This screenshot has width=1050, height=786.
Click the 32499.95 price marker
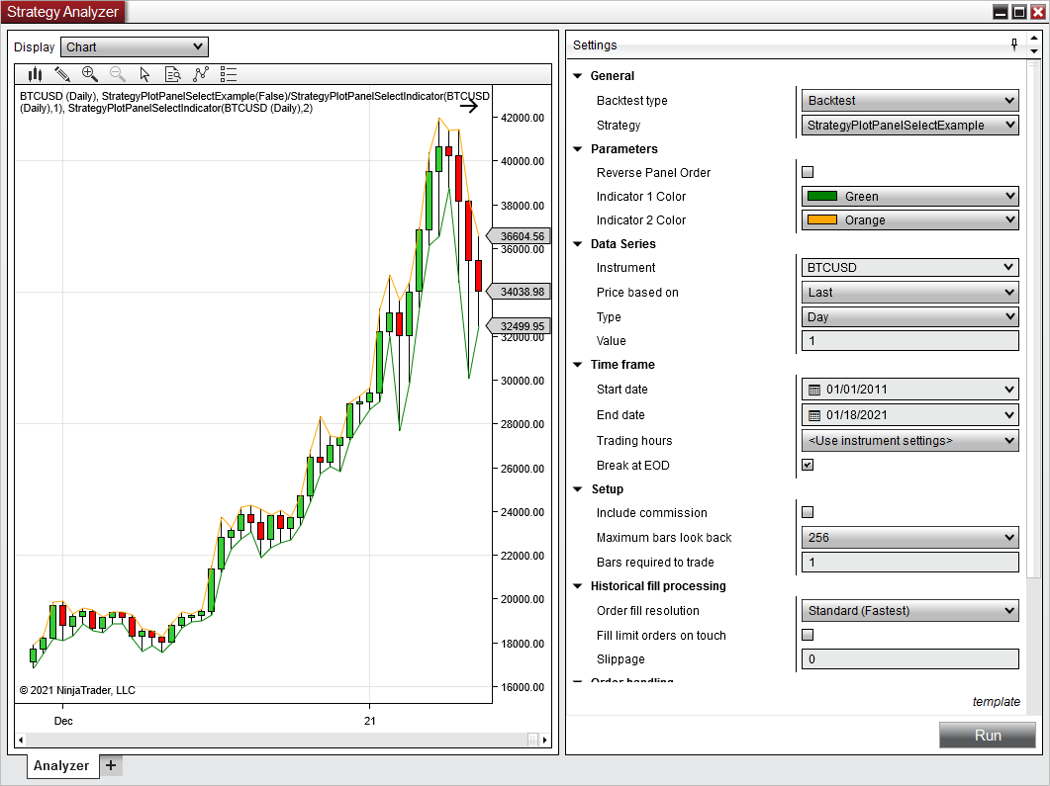tap(519, 326)
